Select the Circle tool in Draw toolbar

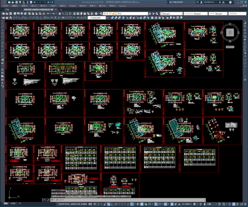[2, 43]
